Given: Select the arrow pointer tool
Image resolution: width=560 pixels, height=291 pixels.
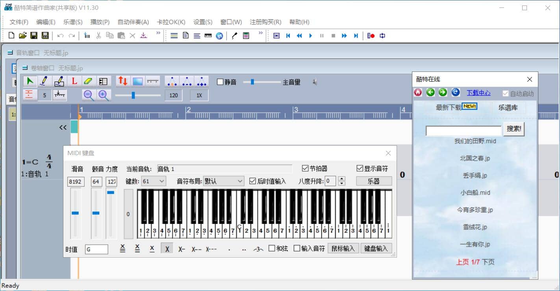Looking at the screenshot, I should (30, 81).
